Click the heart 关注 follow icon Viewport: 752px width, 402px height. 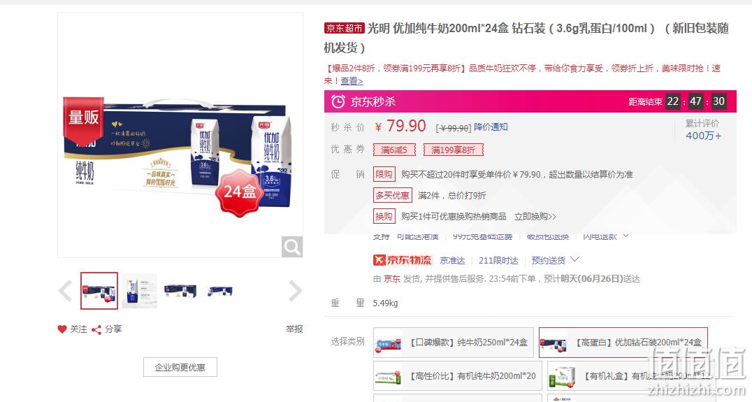62,329
